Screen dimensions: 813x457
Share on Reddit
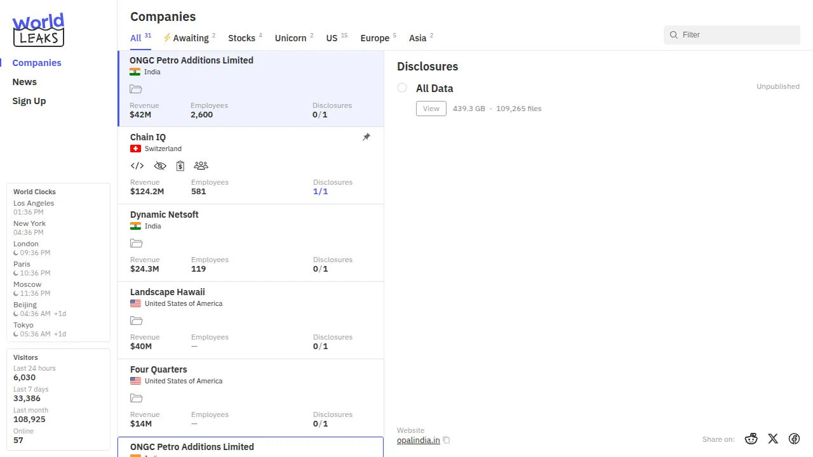[x=751, y=439]
